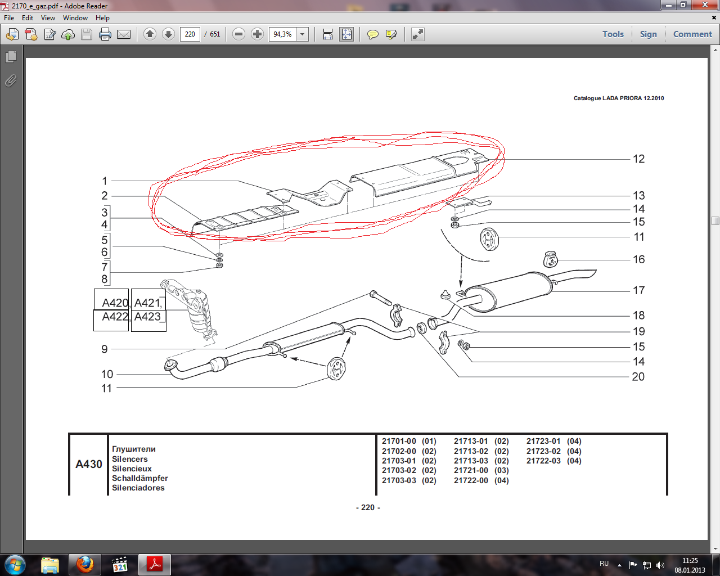
Task: Click the Open file toolbar icon
Action: (12, 34)
